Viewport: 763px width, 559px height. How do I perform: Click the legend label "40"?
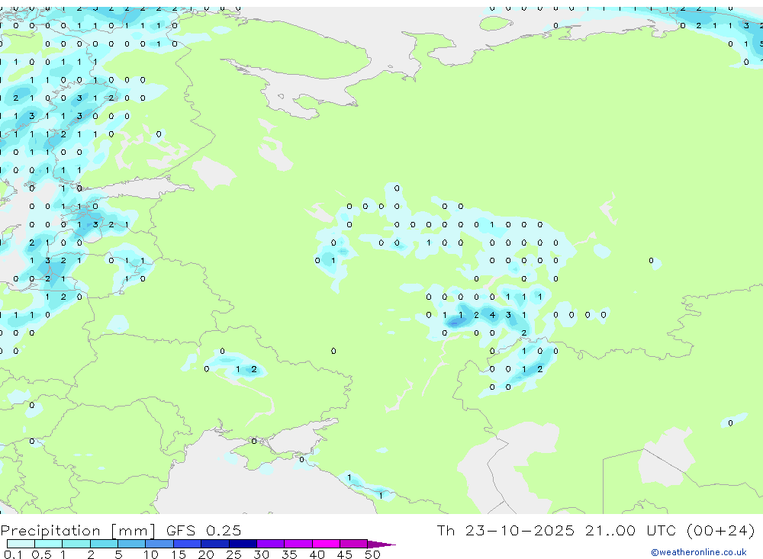pos(317,554)
